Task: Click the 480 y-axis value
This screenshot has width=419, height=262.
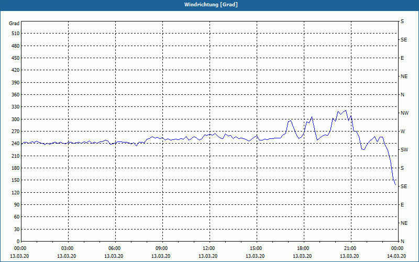Action: 16,46
